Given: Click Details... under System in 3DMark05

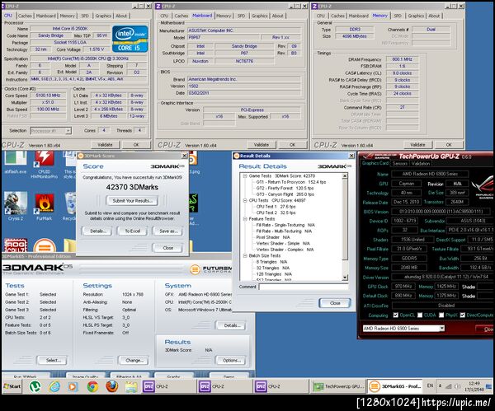Looking at the screenshot, I should pos(231,325).
